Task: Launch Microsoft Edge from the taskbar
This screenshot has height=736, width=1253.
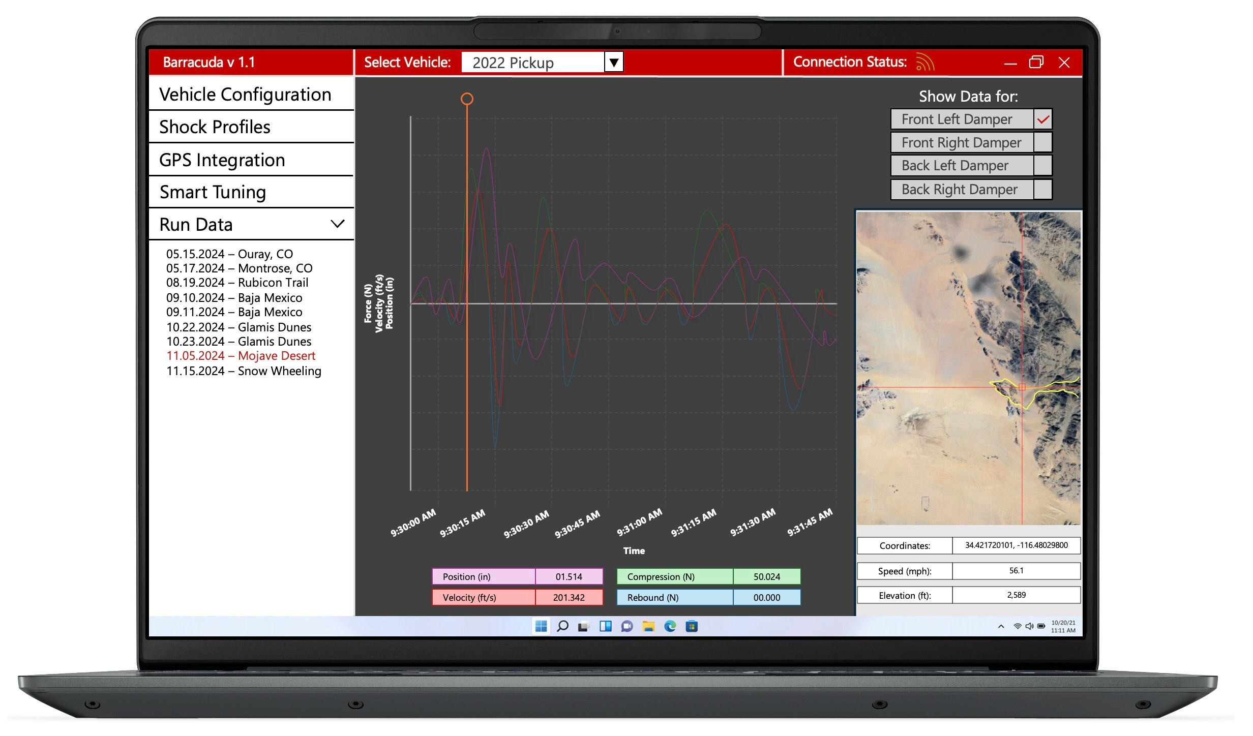Action: 670,626
